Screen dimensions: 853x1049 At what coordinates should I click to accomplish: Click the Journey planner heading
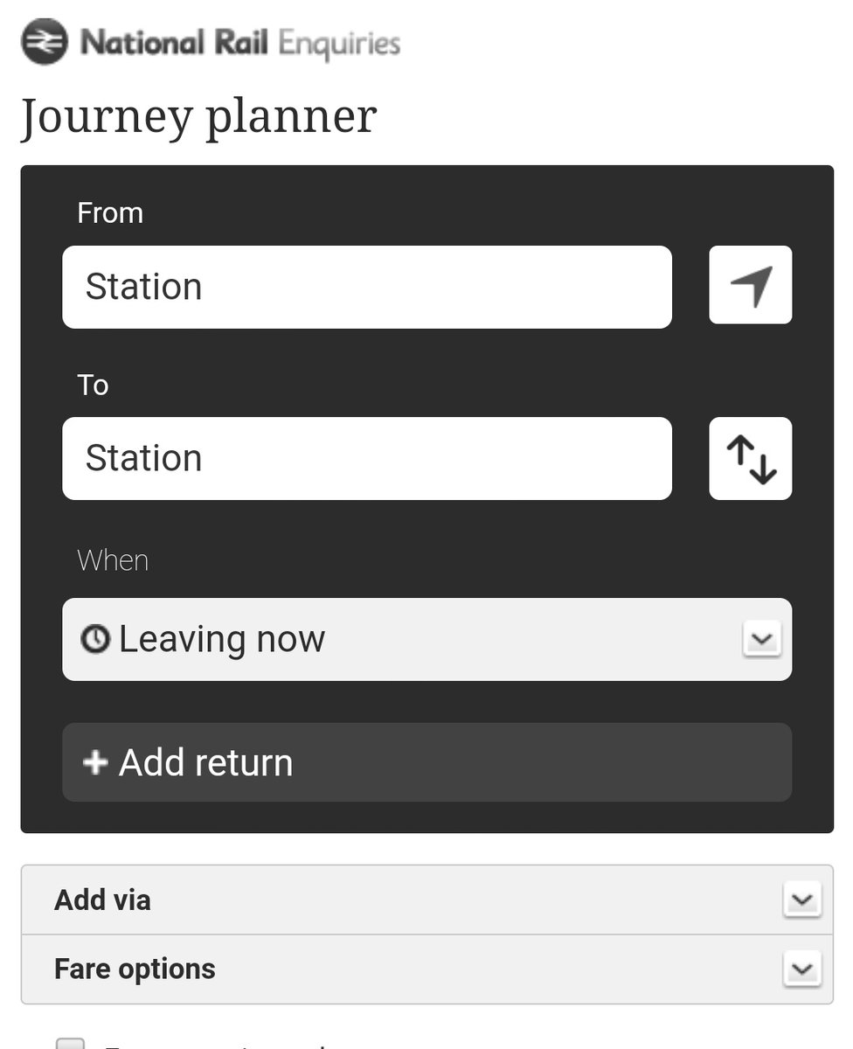pyautogui.click(x=198, y=117)
